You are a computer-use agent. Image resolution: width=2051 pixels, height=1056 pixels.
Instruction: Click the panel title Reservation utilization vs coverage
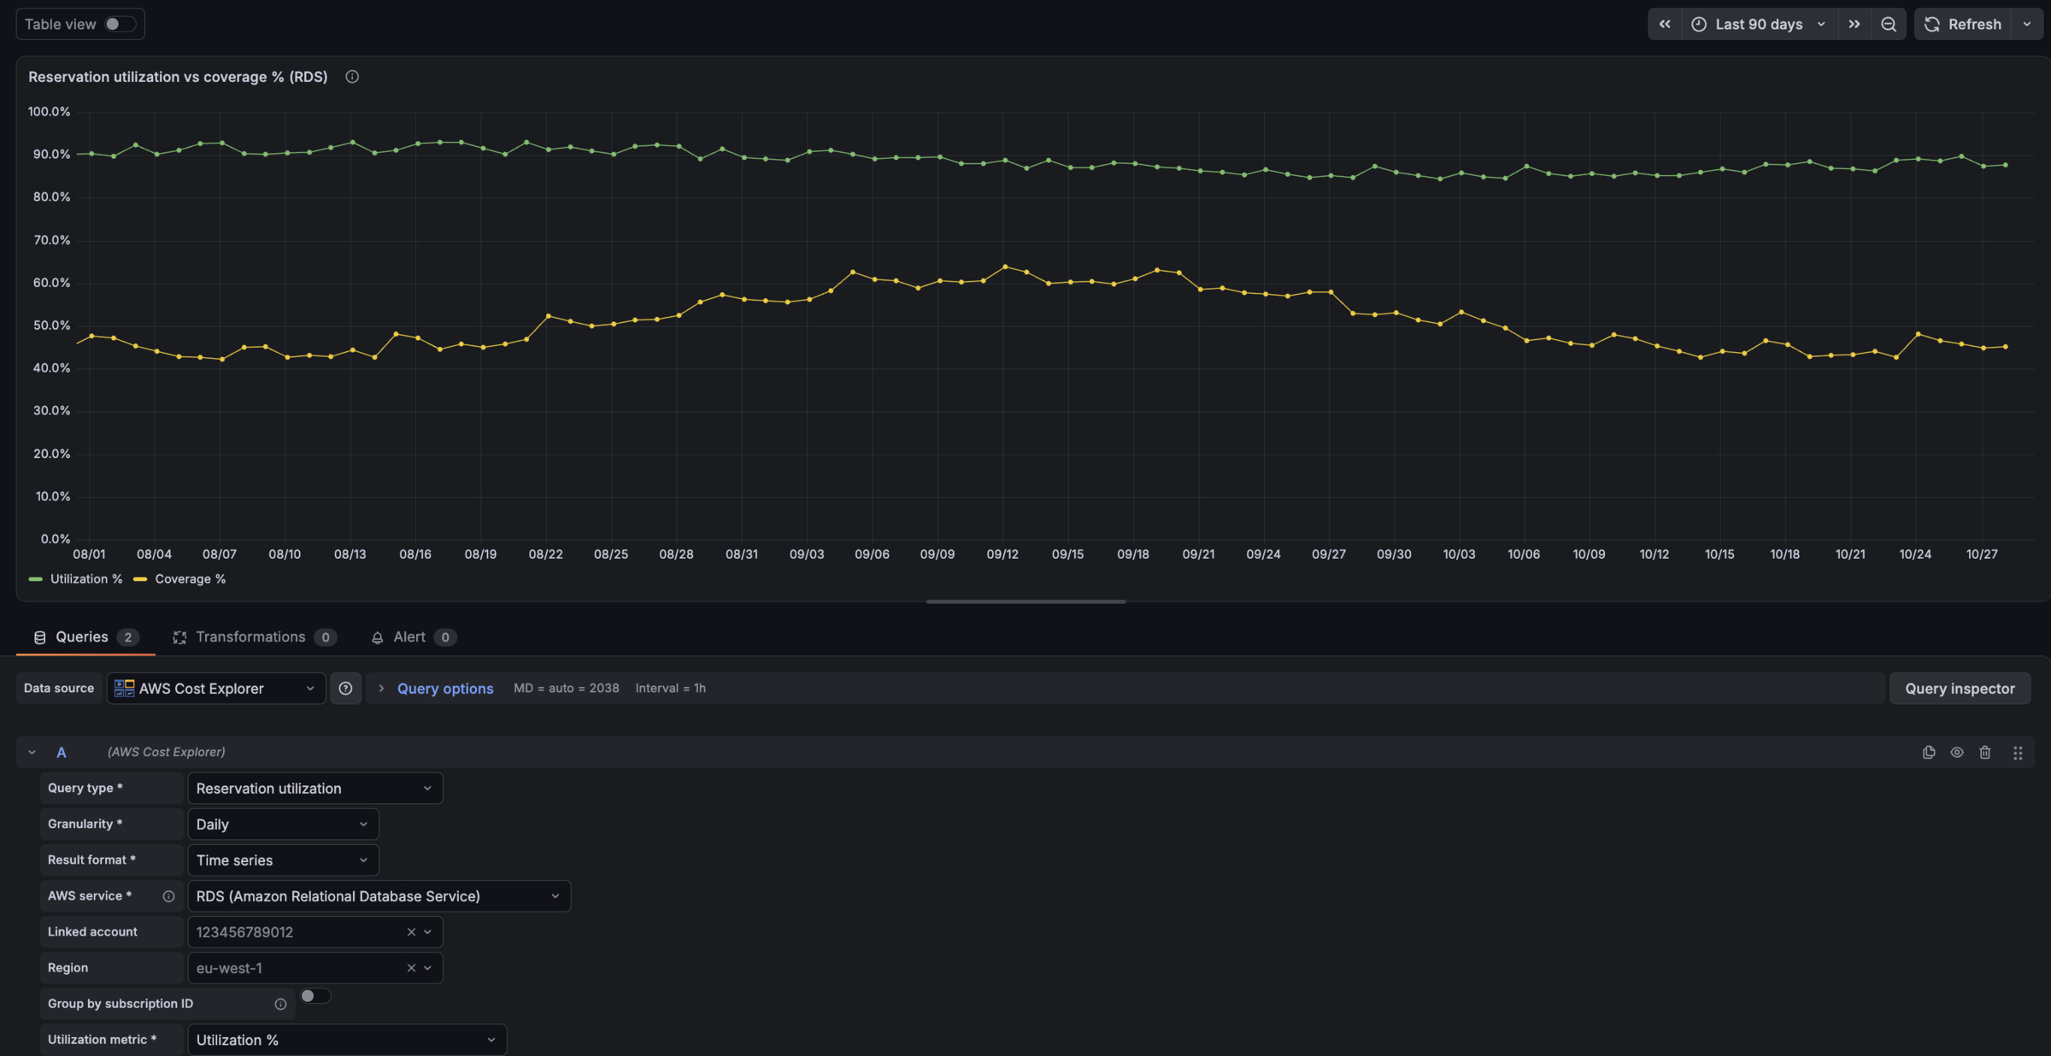[178, 77]
